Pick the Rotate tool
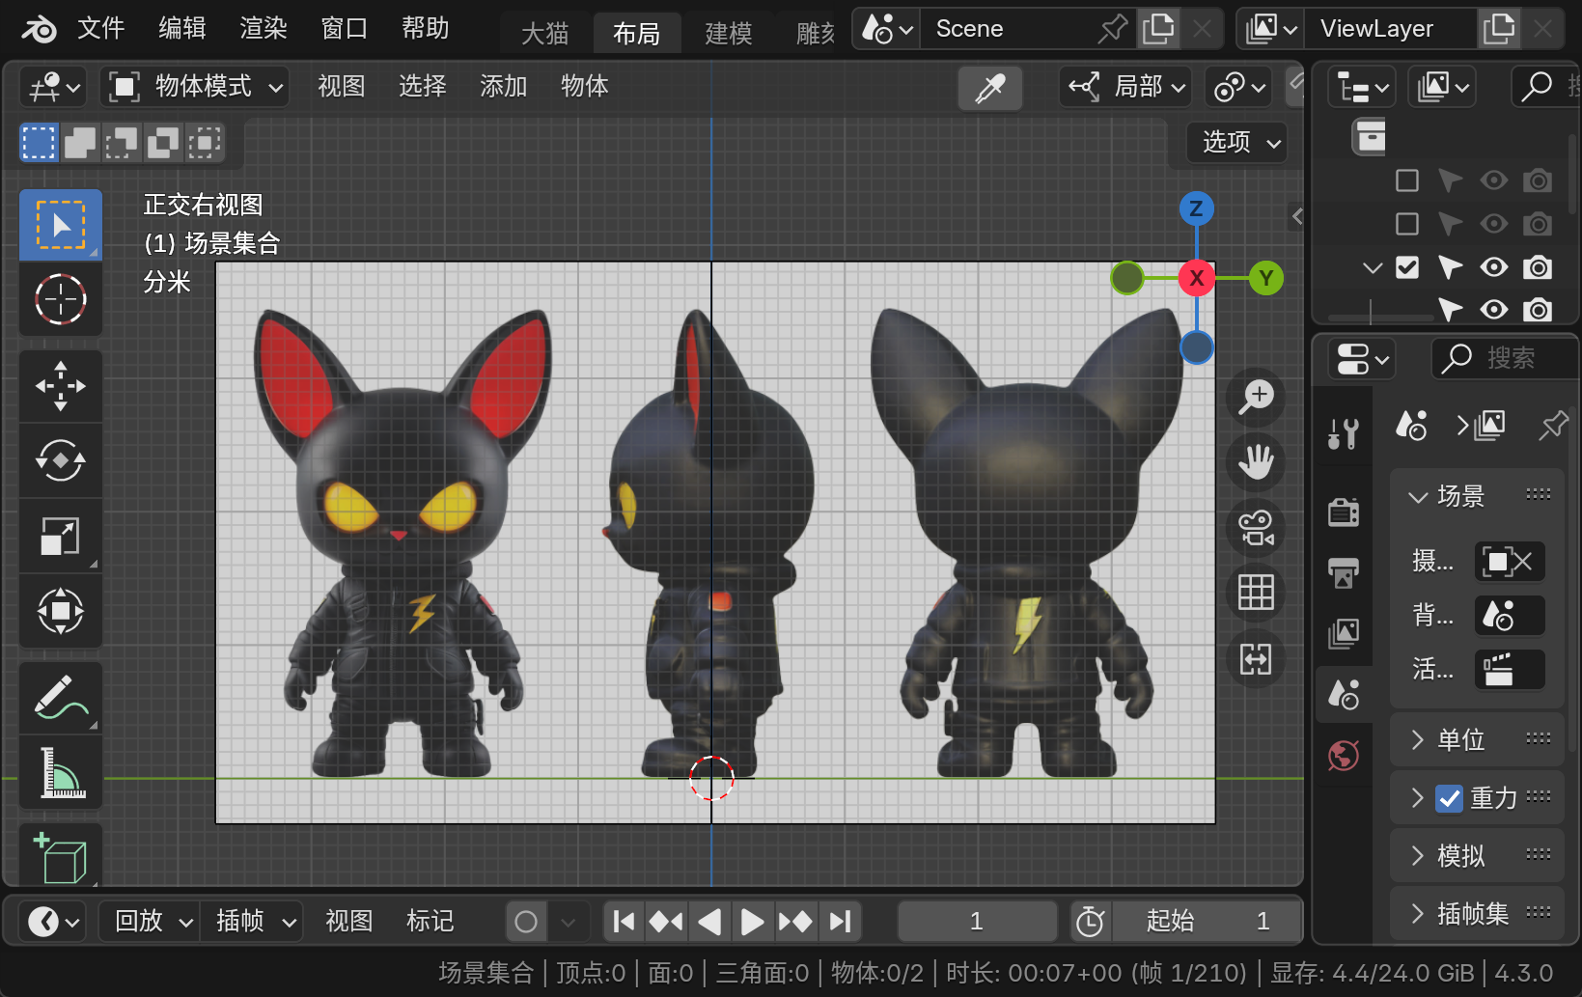The image size is (1582, 997). [x=61, y=461]
